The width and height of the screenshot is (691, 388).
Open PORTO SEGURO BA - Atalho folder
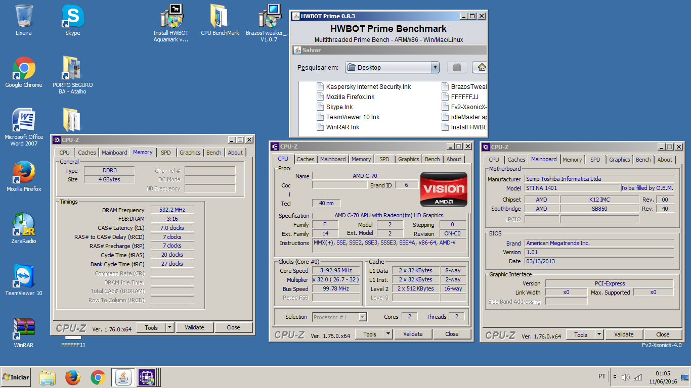73,75
